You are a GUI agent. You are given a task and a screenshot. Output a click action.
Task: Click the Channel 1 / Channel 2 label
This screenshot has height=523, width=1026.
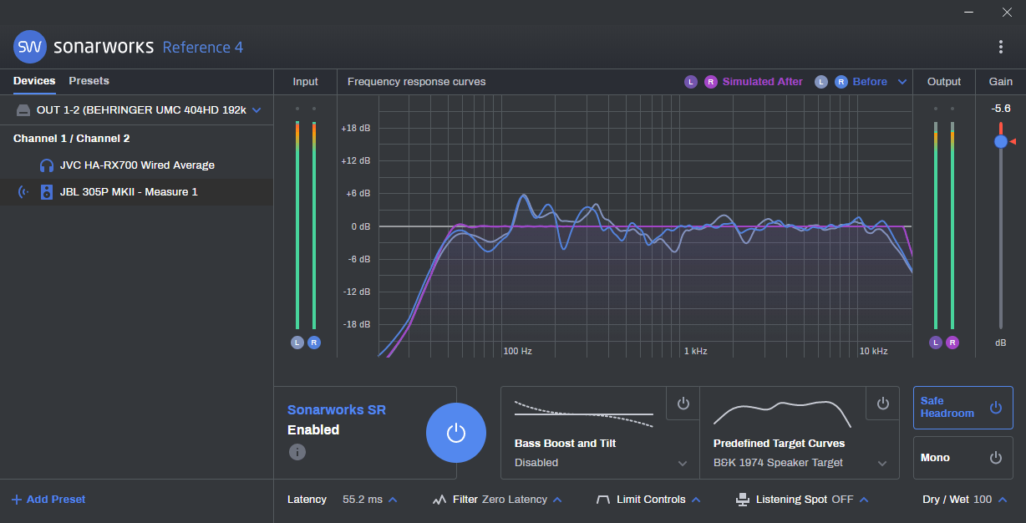pyautogui.click(x=72, y=139)
